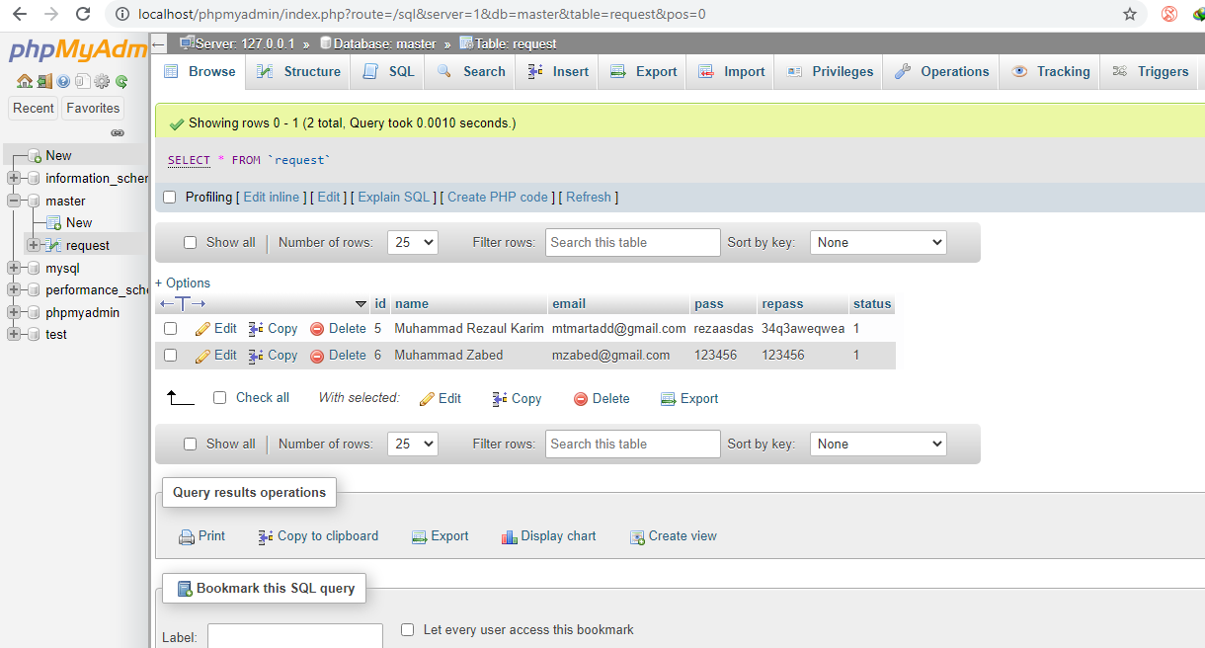Open the phpMyAdmin Home icon
Screen dimensions: 1205x648
point(25,82)
